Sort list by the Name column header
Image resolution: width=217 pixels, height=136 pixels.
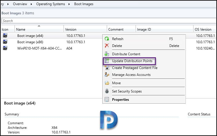(39, 29)
